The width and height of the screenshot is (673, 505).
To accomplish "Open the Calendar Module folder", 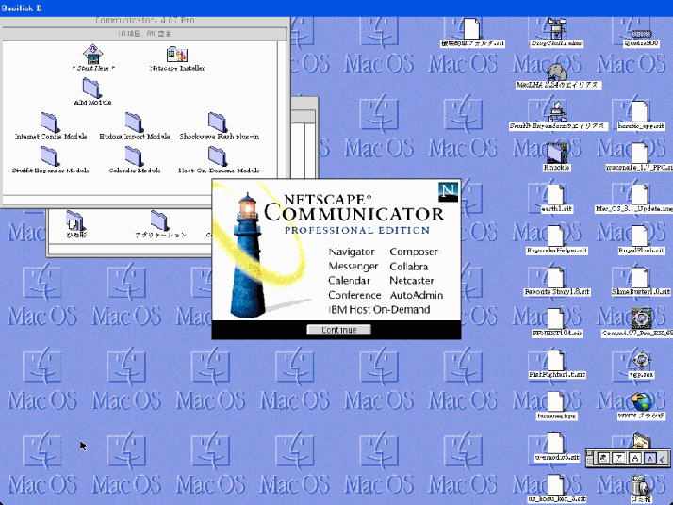I will [134, 155].
